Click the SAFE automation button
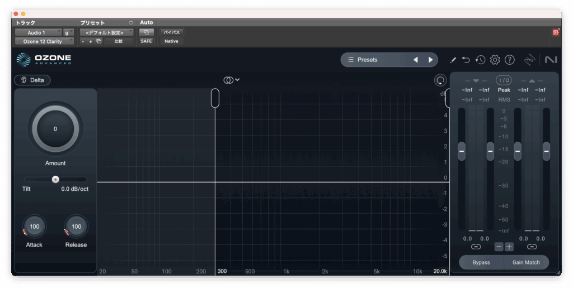Screen dimensions: 573x289 coord(145,41)
